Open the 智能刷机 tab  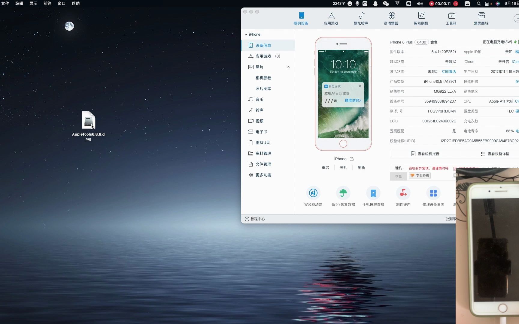421,18
